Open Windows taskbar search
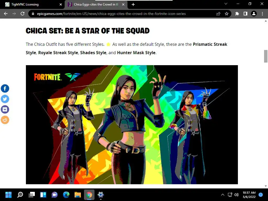The width and height of the screenshot is (268, 201). click(20, 194)
